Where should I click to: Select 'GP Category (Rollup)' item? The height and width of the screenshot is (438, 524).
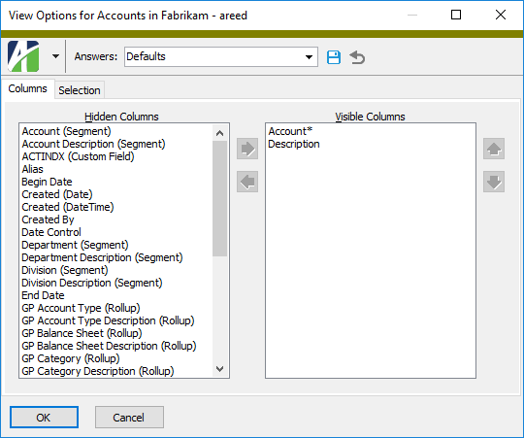click(71, 358)
